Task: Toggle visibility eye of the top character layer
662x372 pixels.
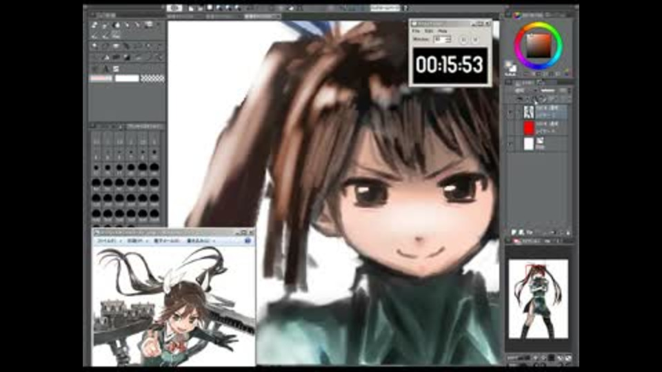Action: [x=510, y=112]
